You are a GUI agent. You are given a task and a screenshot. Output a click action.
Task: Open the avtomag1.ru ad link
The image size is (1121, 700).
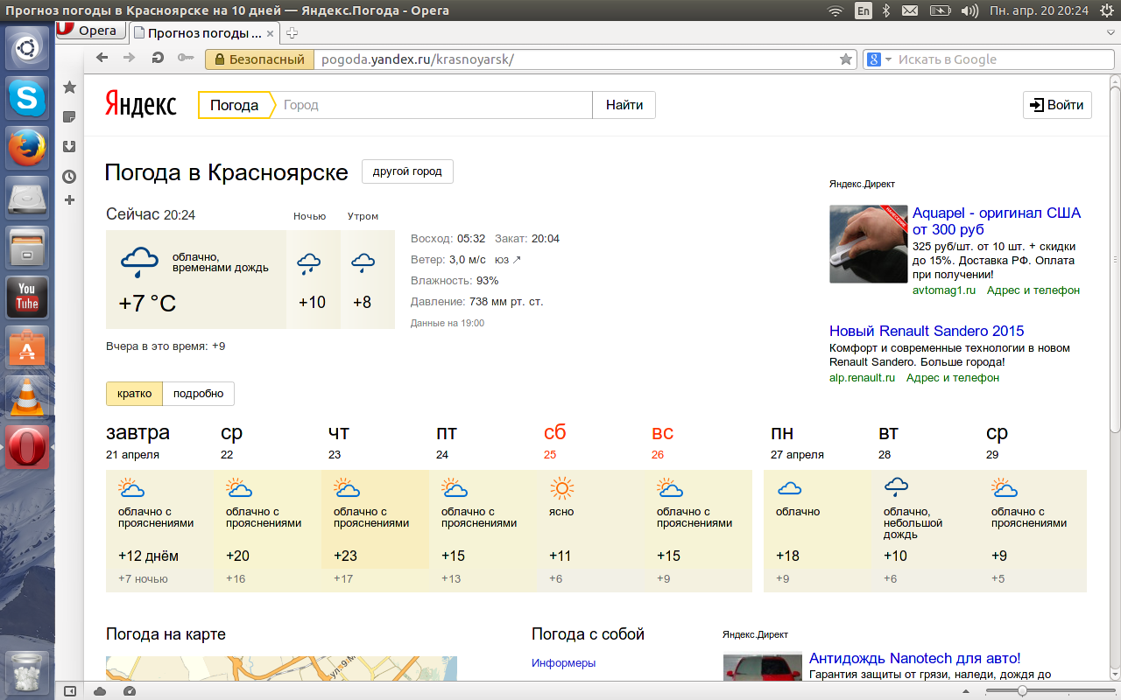pyautogui.click(x=944, y=290)
